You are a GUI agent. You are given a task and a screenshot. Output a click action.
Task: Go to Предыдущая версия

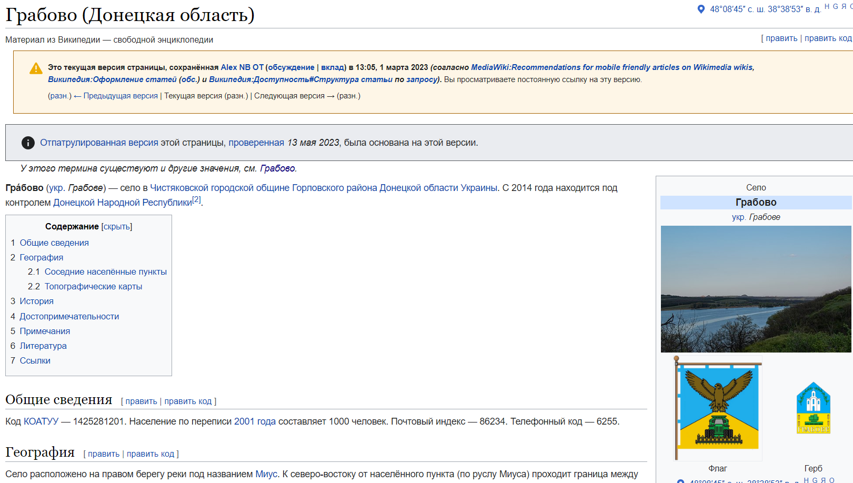coord(121,96)
